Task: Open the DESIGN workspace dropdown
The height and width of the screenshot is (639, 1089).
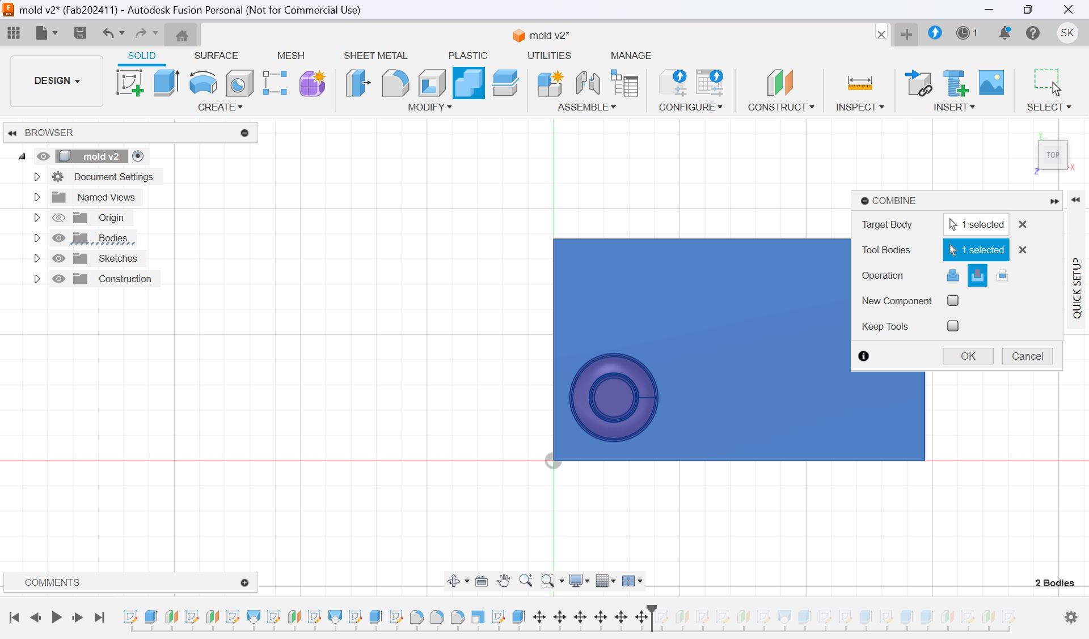Action: pyautogui.click(x=57, y=81)
